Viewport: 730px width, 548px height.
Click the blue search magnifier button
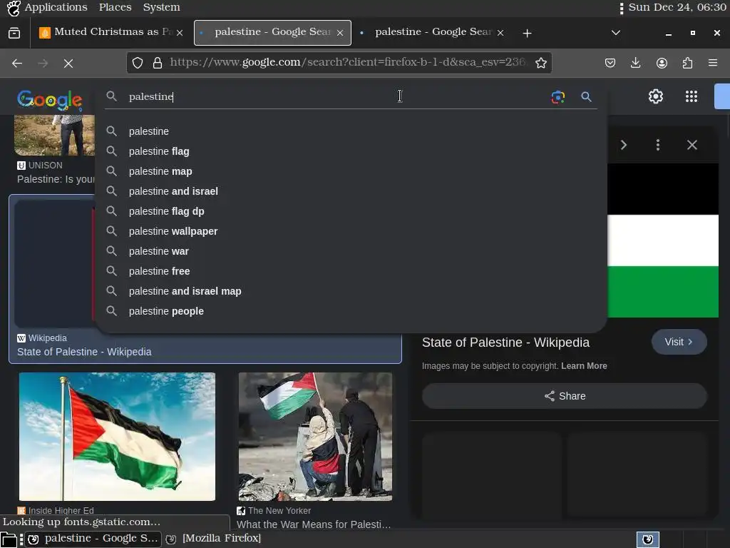(586, 97)
